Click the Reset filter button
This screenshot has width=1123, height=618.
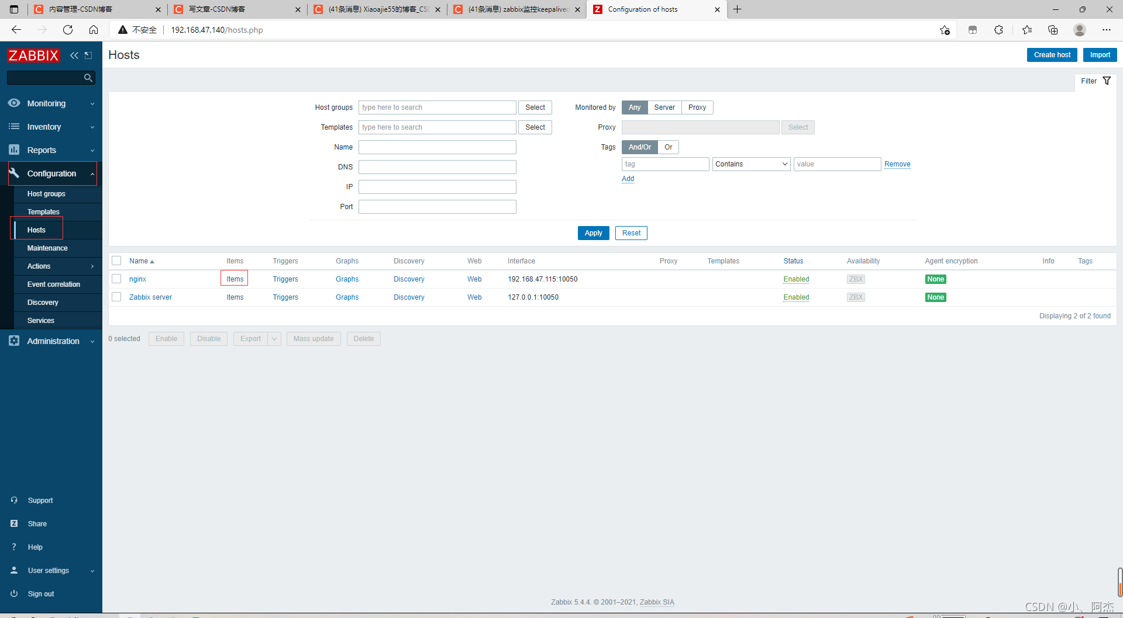tap(631, 233)
